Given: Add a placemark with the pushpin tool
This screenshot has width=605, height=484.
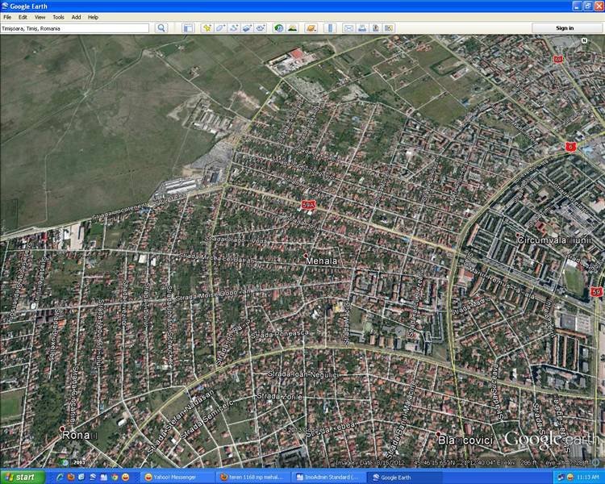Looking at the screenshot, I should pyautogui.click(x=207, y=27).
